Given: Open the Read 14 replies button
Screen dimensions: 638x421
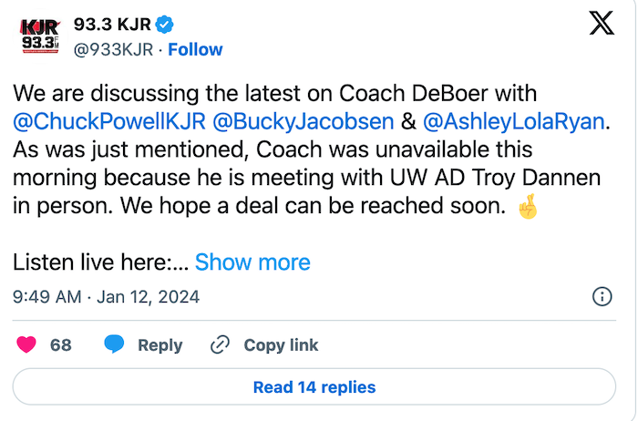Looking at the screenshot, I should [314, 386].
